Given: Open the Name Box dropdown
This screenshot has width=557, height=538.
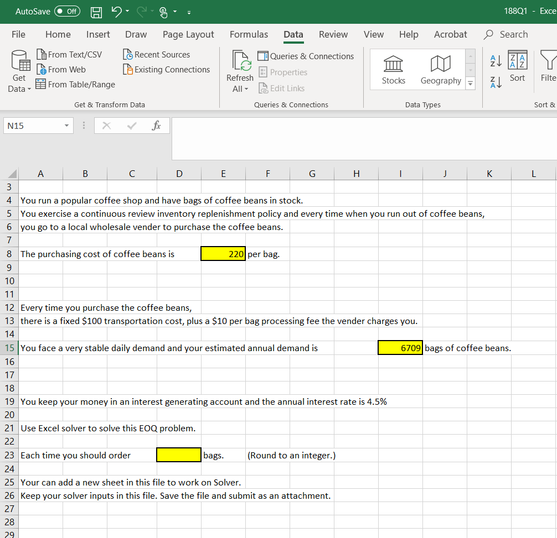Looking at the screenshot, I should coord(66,126).
